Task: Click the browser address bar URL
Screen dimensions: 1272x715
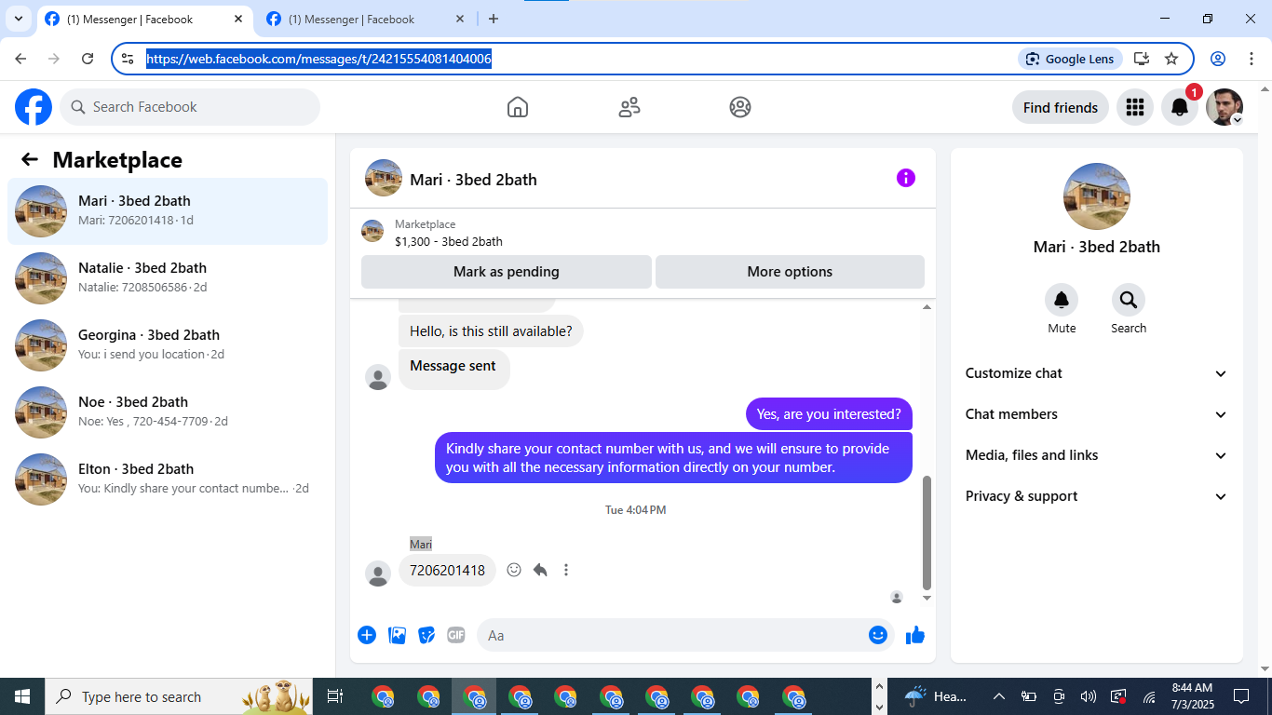Action: pos(318,59)
